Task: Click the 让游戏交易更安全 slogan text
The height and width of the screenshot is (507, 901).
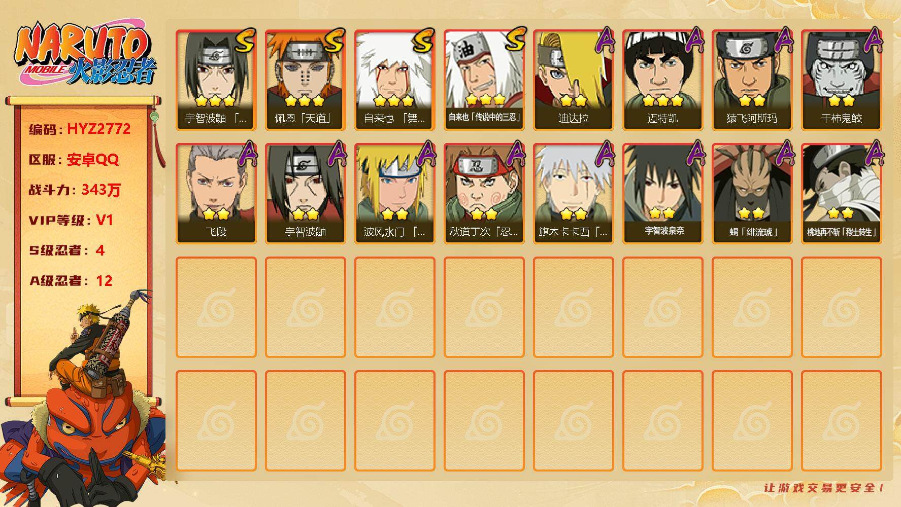Action: click(x=824, y=488)
